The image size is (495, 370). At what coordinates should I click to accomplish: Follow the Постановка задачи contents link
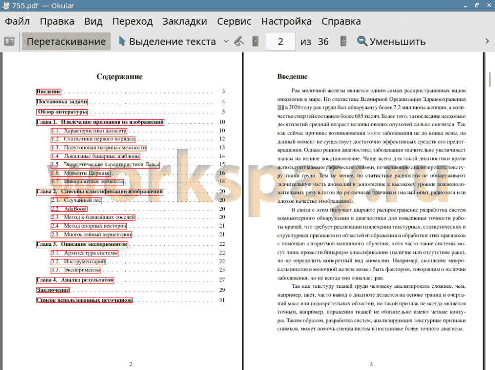pyautogui.click(x=61, y=101)
